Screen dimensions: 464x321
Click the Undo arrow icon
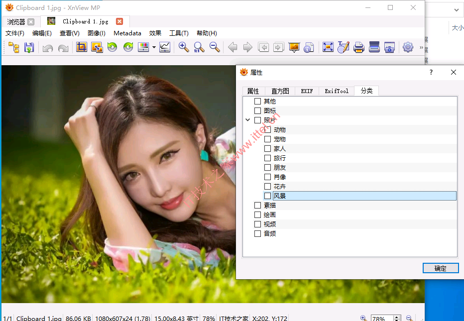pyautogui.click(x=48, y=48)
